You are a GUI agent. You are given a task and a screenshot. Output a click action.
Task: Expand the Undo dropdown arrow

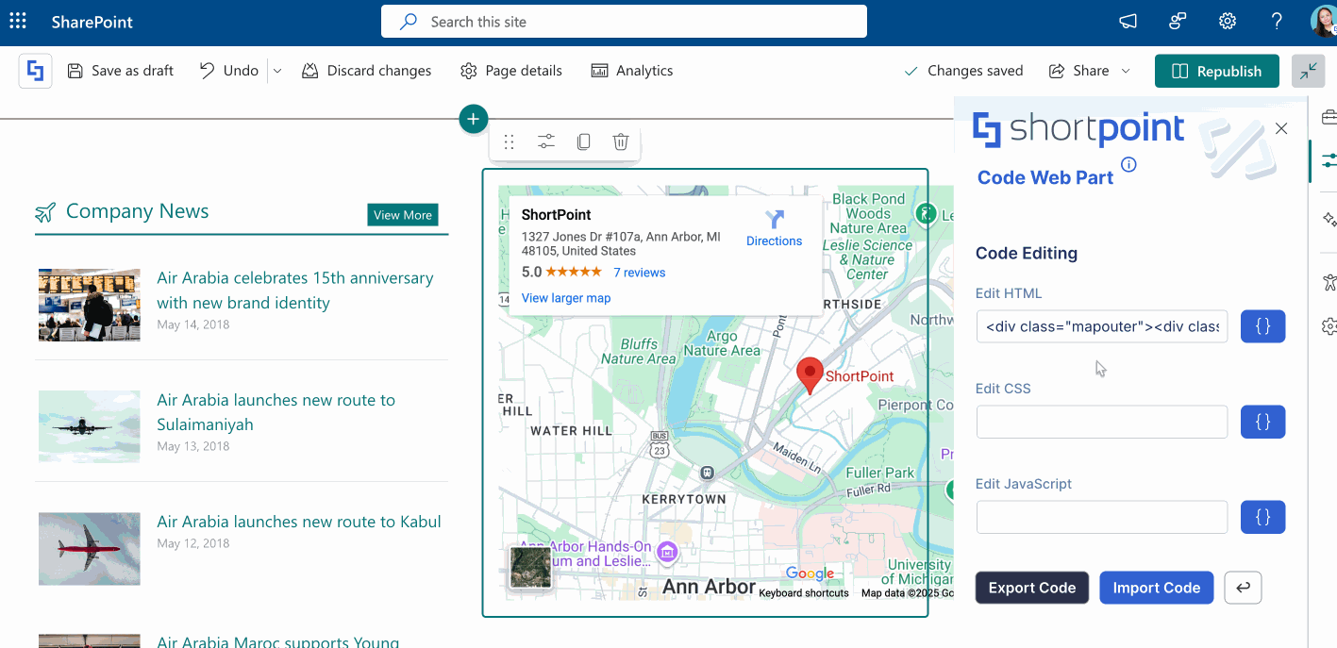(276, 71)
